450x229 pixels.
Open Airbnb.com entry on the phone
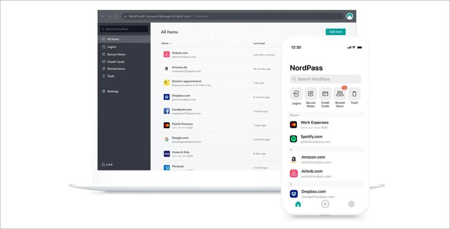click(x=326, y=173)
